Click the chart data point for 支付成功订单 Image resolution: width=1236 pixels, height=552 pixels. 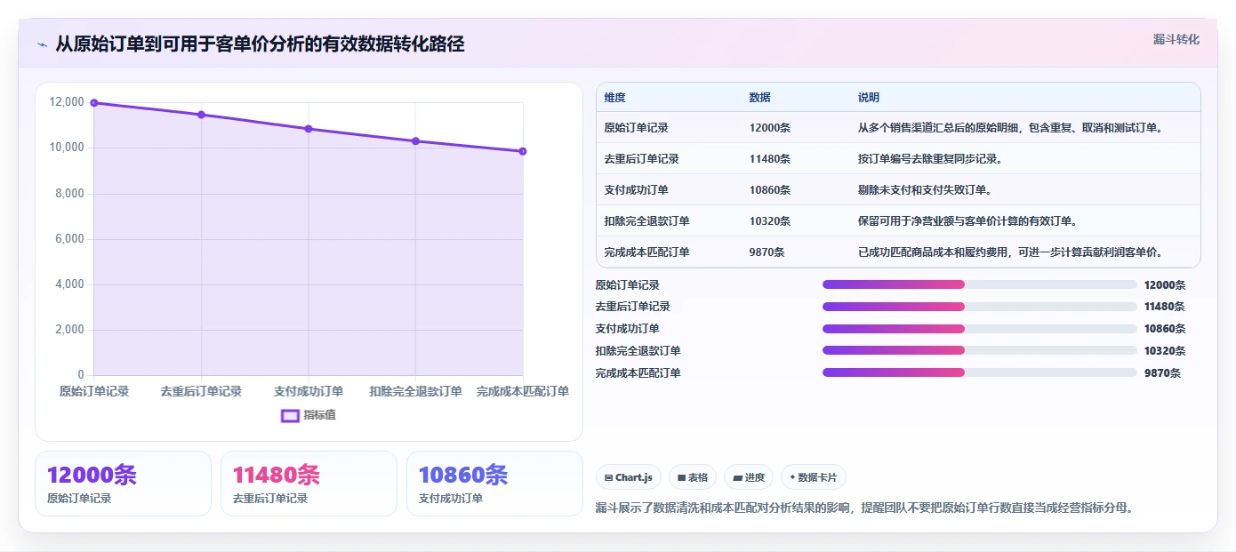(309, 129)
